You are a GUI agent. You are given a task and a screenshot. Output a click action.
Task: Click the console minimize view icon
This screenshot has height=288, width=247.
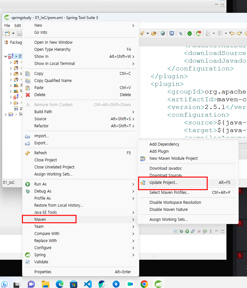217,231
